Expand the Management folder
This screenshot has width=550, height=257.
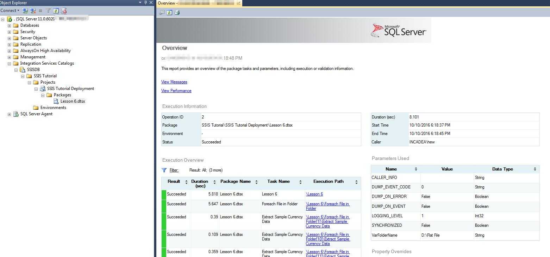(9, 57)
